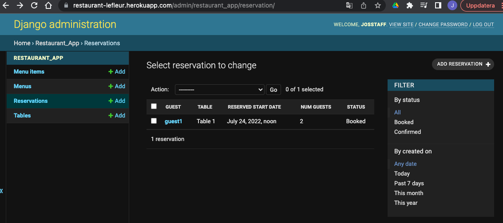Filter created on by Today
The height and width of the screenshot is (223, 503).
402,174
